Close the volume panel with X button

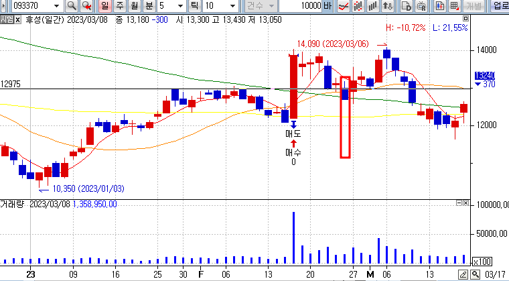[x=466, y=203]
